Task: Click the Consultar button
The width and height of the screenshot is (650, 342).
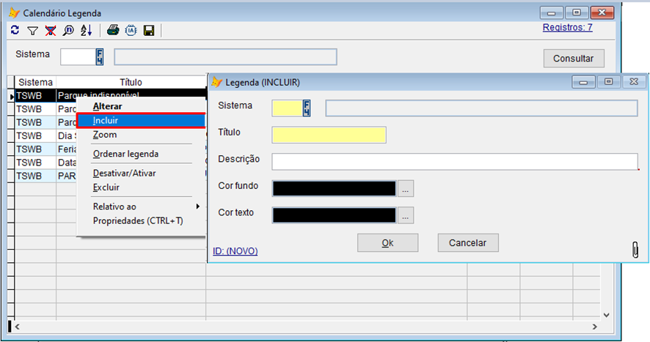Action: pos(573,59)
